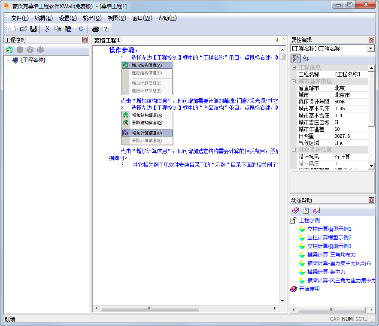Viewport: 379px width, 326px height.
Task: Click the Paste clipboard icon
Action: point(68,29)
